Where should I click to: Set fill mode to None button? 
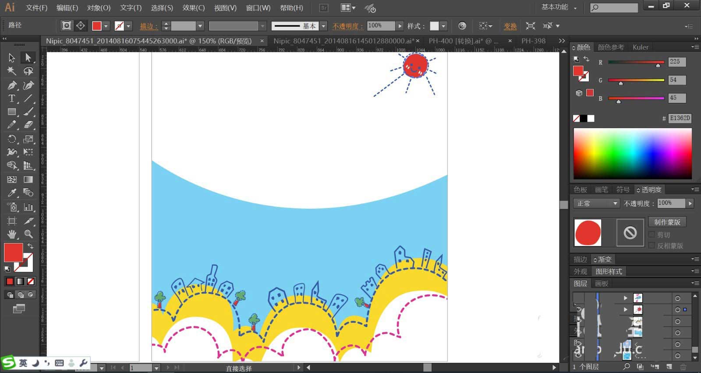pos(31,282)
